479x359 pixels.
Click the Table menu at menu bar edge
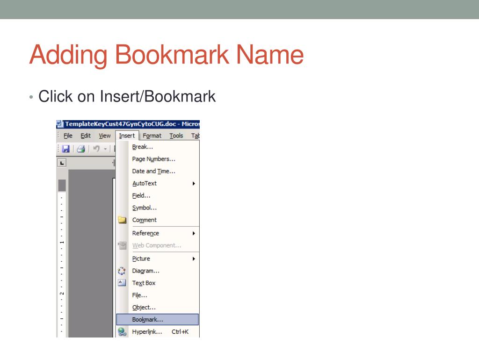pyautogui.click(x=196, y=136)
